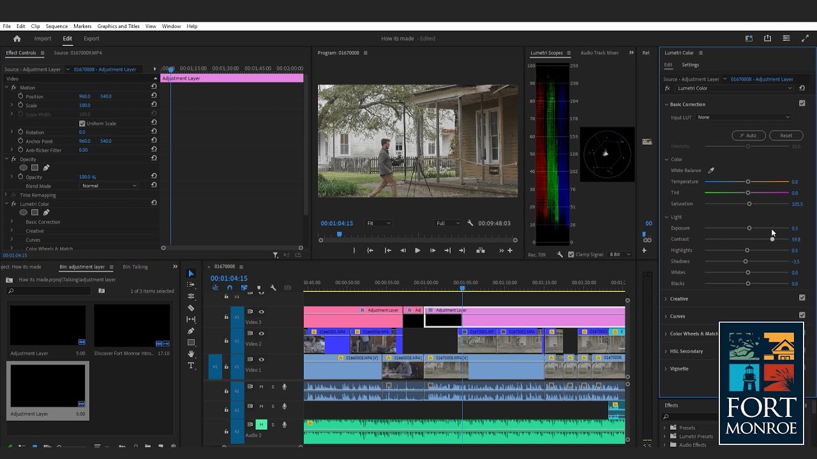Screen dimensions: 817x459
Task: Open the Sequence menu
Action: (57, 26)
